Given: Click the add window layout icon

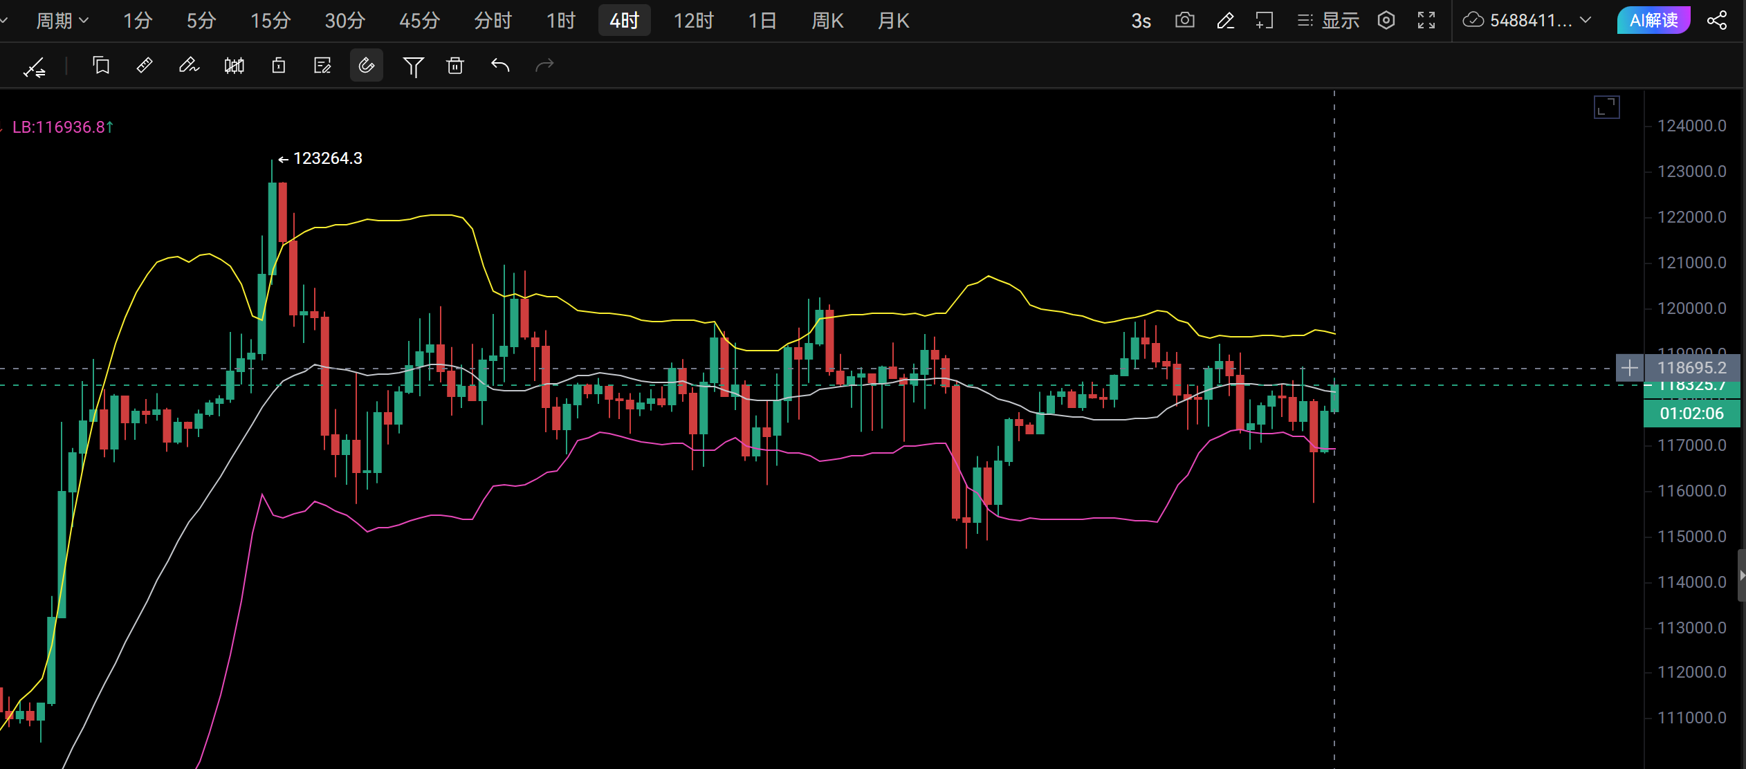Looking at the screenshot, I should tap(1265, 21).
